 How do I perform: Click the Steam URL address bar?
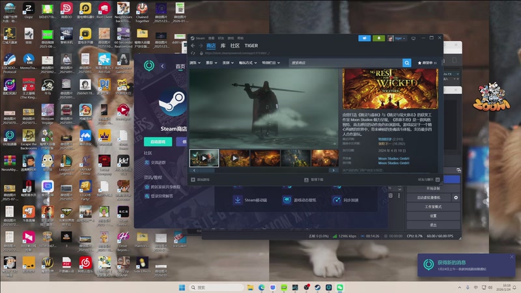click(237, 53)
